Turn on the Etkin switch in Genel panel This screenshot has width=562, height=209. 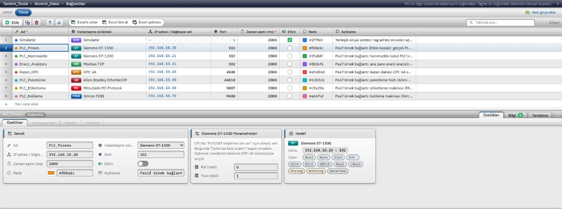pos(143,163)
